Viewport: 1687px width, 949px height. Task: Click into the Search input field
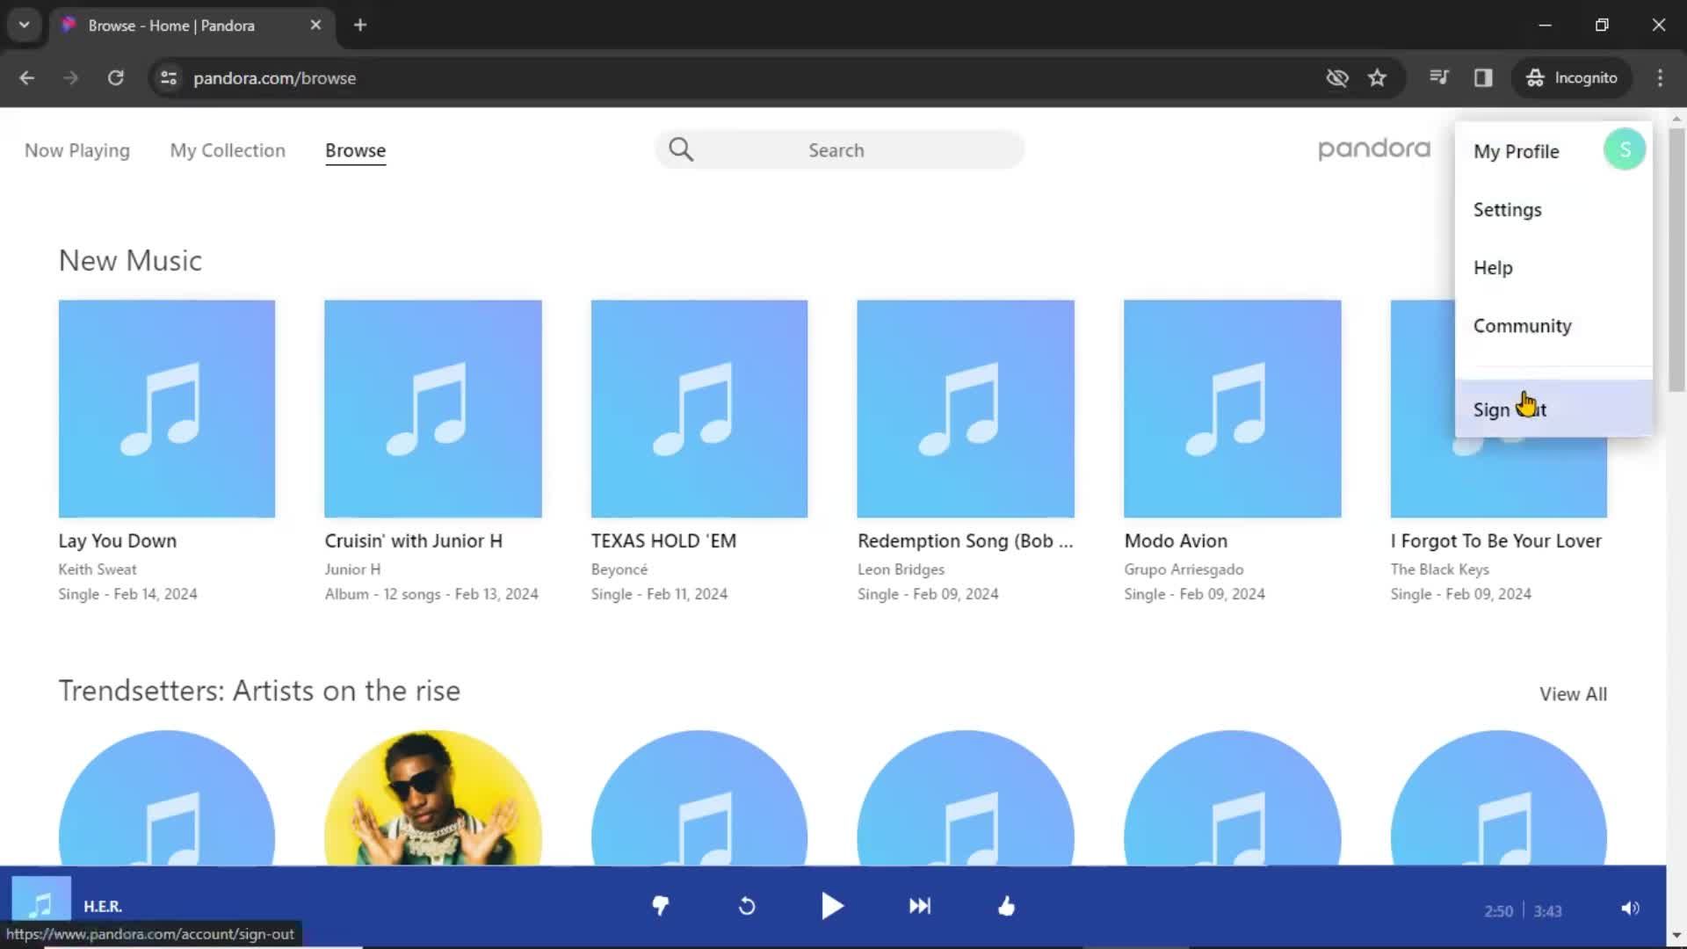[x=839, y=149]
